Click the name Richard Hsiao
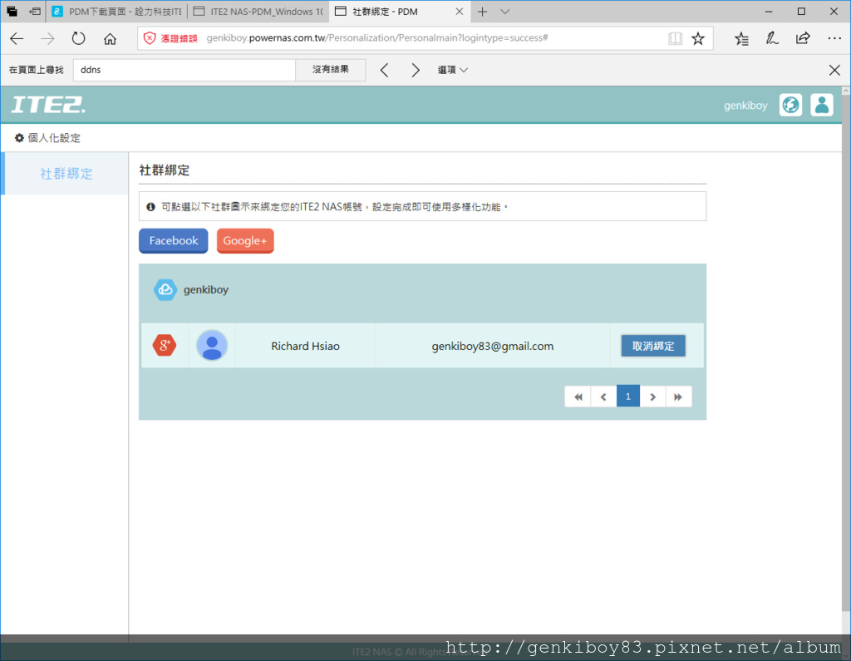This screenshot has height=661, width=851. [x=305, y=346]
